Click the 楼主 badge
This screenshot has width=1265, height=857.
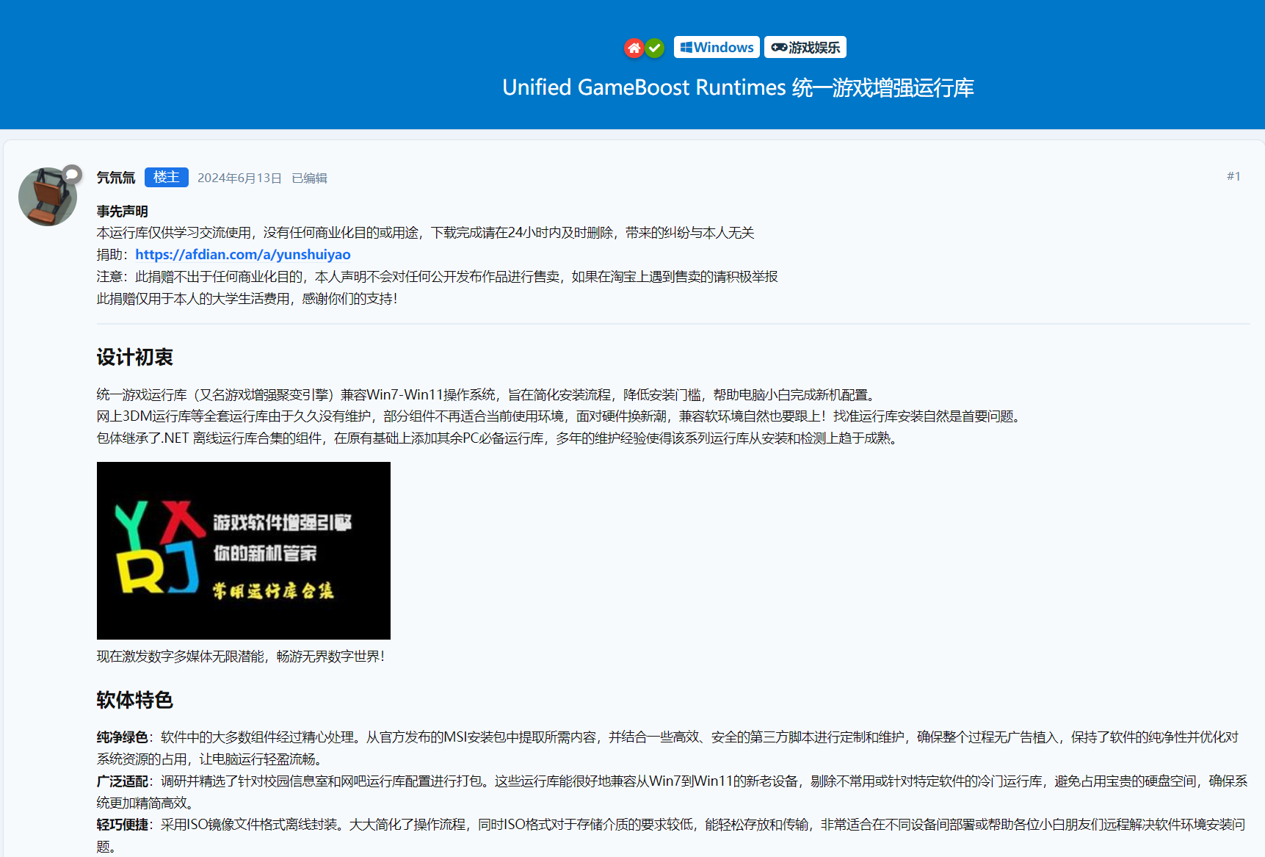click(x=166, y=177)
